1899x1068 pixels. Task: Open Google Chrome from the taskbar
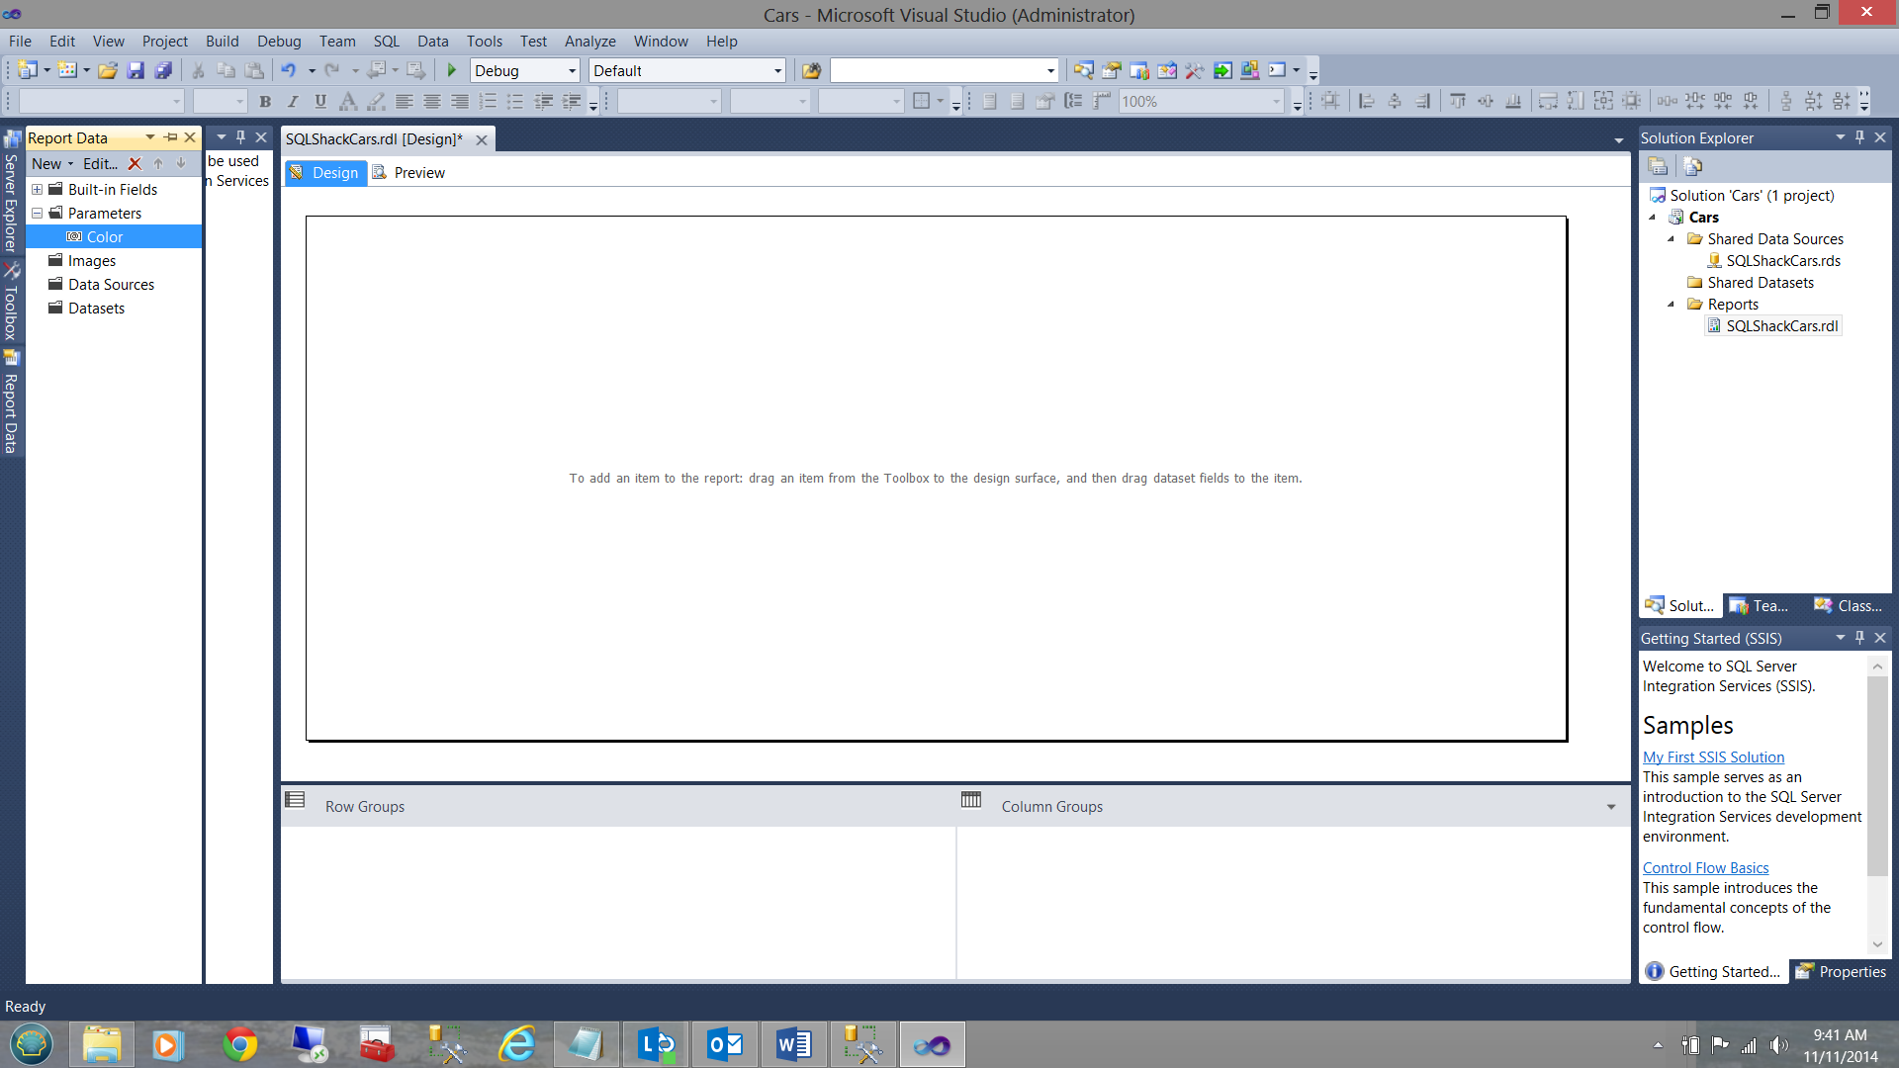pos(239,1044)
